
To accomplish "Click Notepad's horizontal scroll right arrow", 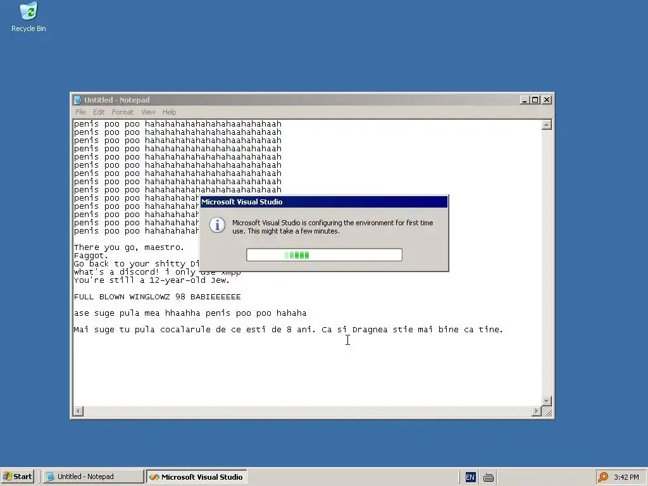I will point(537,411).
